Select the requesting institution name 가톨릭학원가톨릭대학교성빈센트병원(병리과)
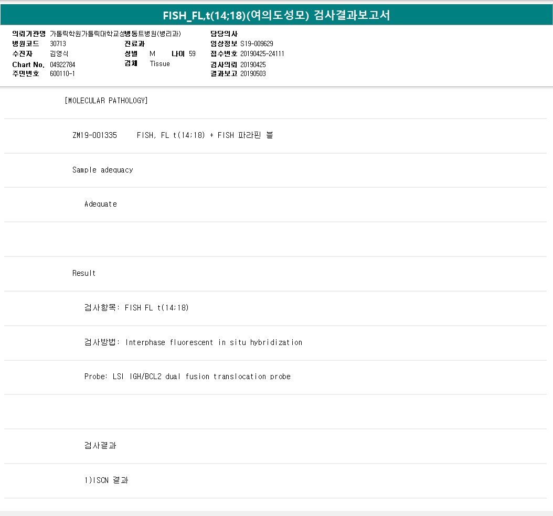 coord(115,34)
